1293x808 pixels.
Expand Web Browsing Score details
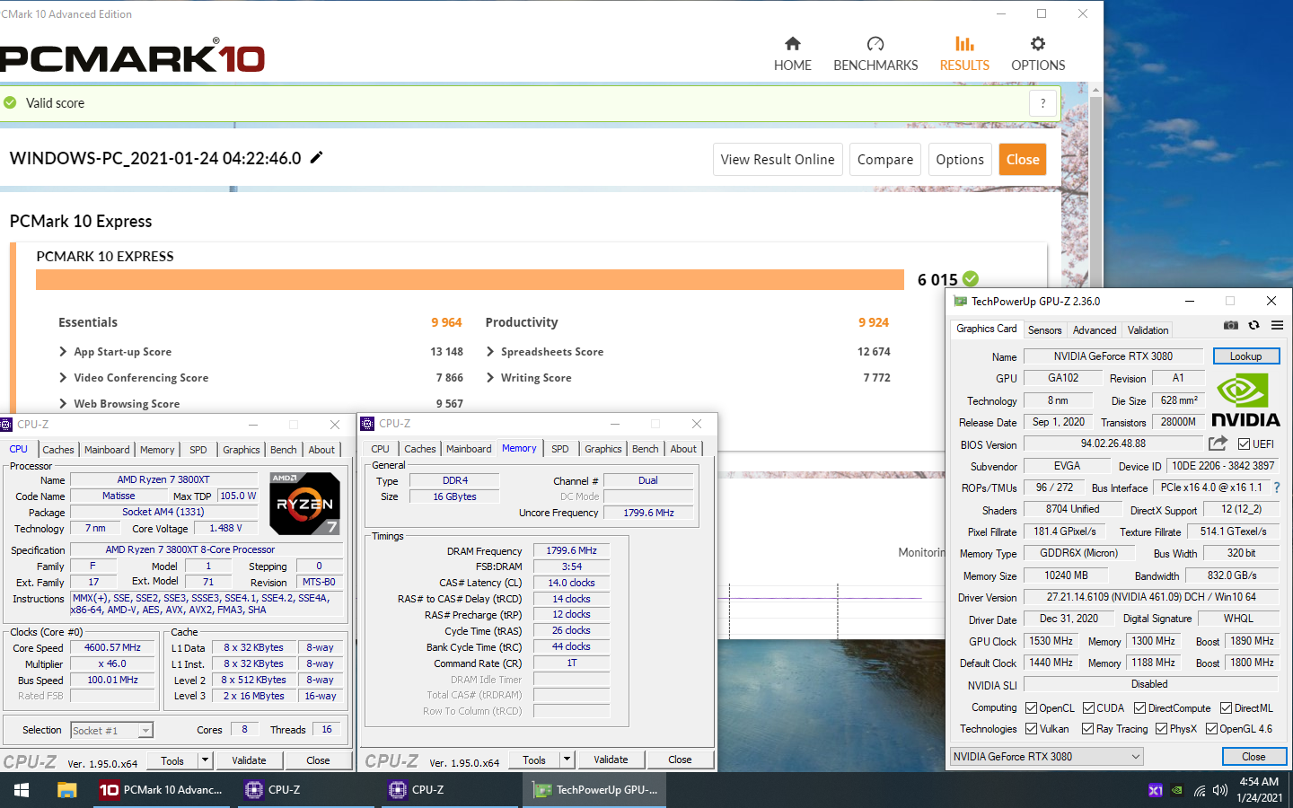click(x=63, y=404)
